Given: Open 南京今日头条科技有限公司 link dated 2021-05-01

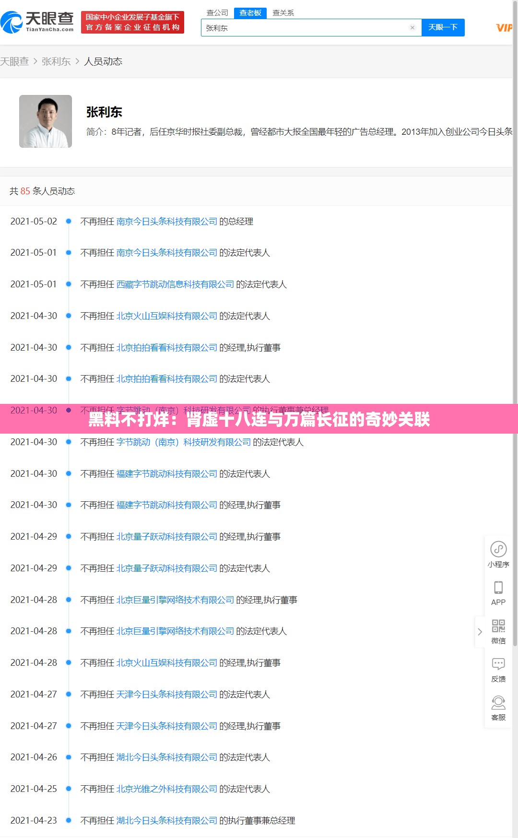Looking at the screenshot, I should tap(167, 253).
